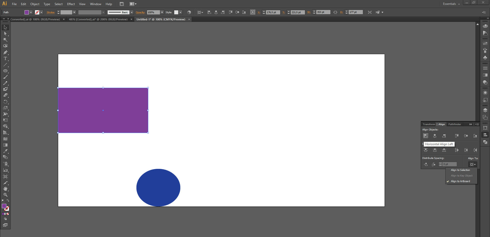The width and height of the screenshot is (490, 237).
Task: Choose Align to Selection option
Action: point(460,170)
